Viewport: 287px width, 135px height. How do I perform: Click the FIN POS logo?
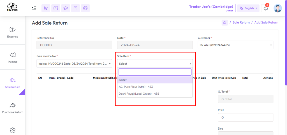coord(12,7)
